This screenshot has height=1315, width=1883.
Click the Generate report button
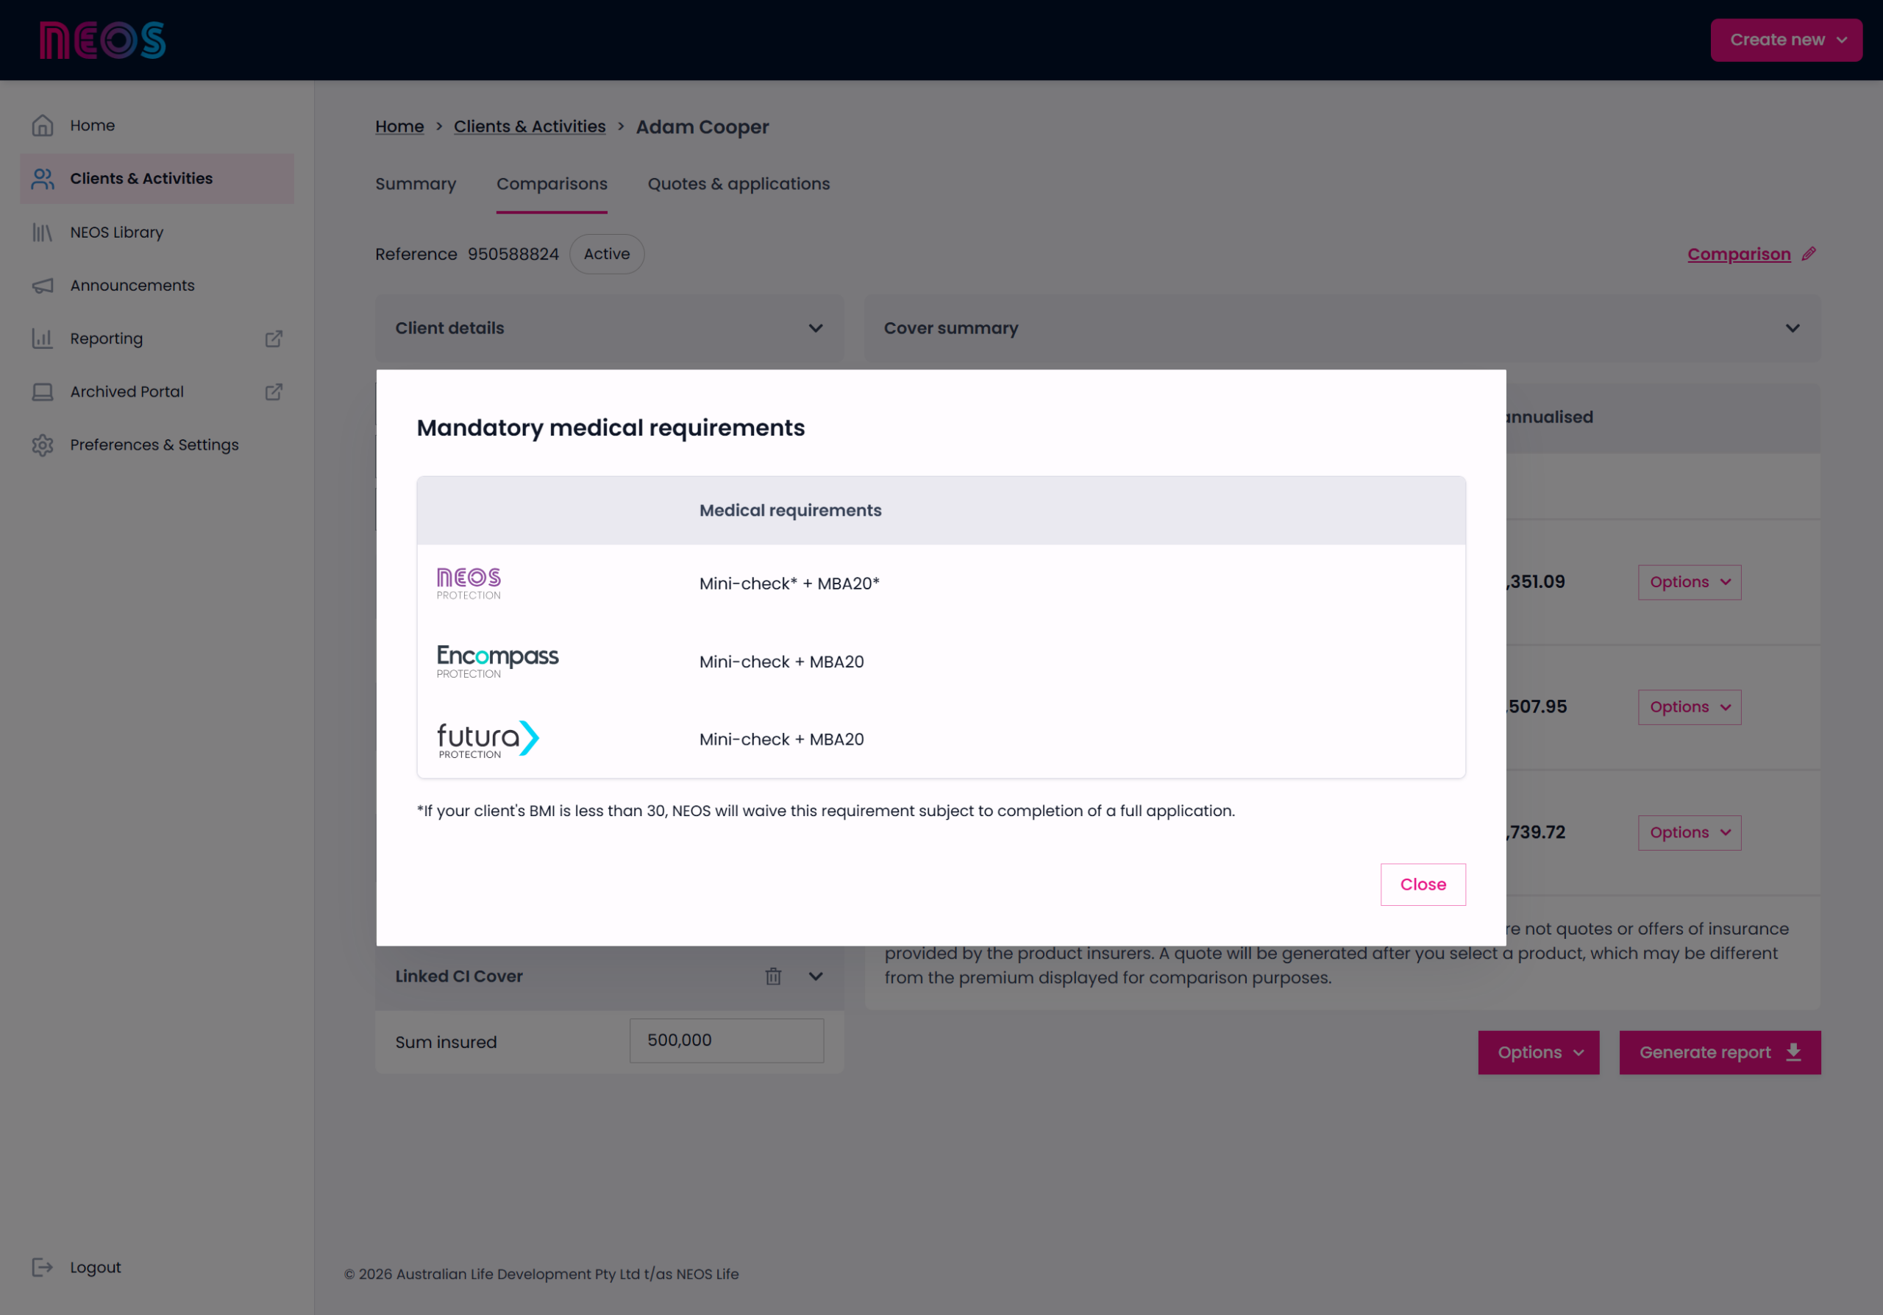click(1720, 1052)
